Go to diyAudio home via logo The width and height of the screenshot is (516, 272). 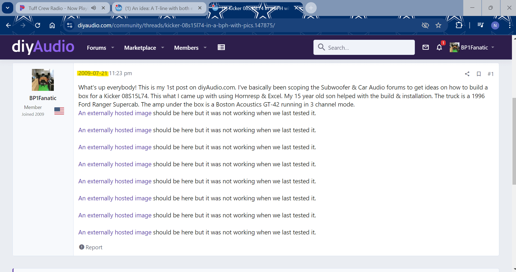(x=43, y=47)
